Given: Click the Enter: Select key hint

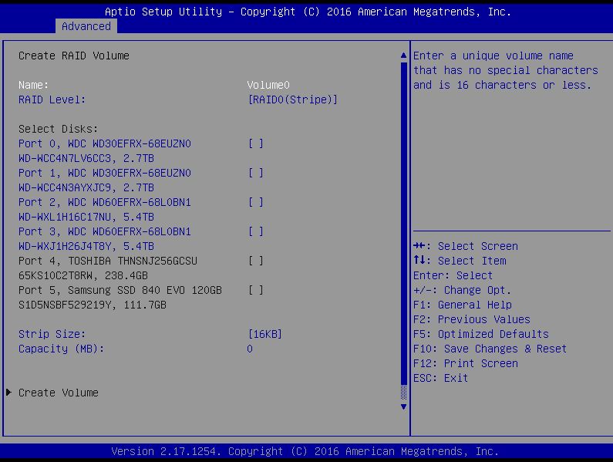Looking at the screenshot, I should pyautogui.click(x=453, y=276).
